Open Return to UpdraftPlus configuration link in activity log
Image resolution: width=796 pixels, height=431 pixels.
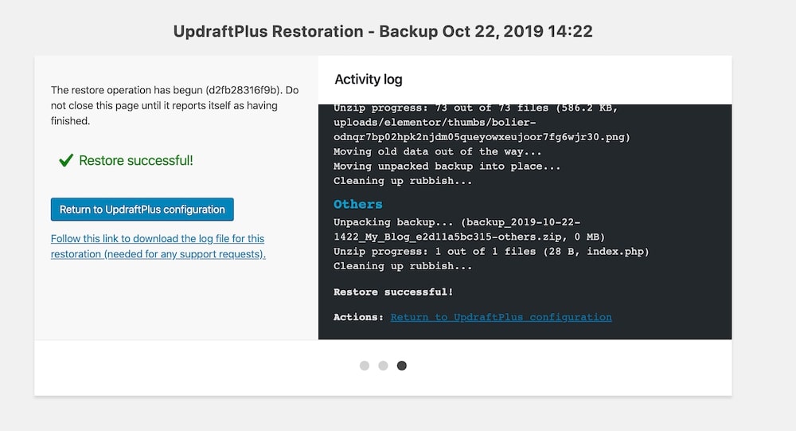pos(501,317)
